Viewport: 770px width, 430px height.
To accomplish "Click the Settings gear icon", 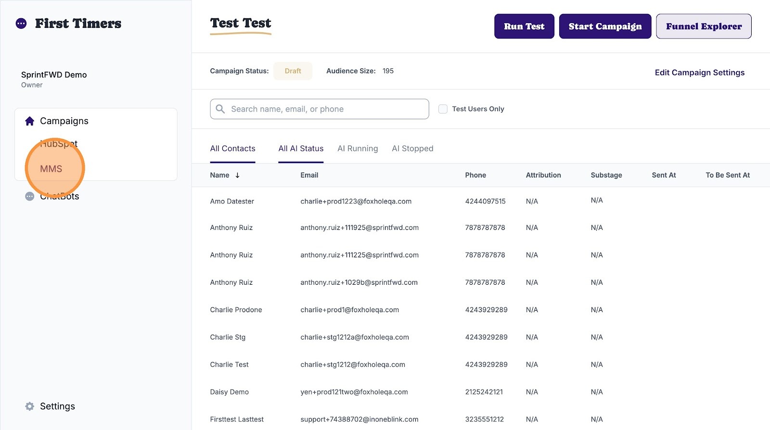I will coord(30,406).
